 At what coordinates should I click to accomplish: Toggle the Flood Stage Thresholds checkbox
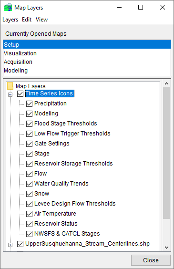(29, 124)
